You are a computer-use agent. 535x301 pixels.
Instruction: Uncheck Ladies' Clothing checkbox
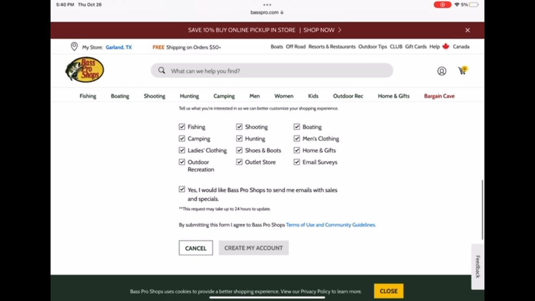click(x=182, y=150)
